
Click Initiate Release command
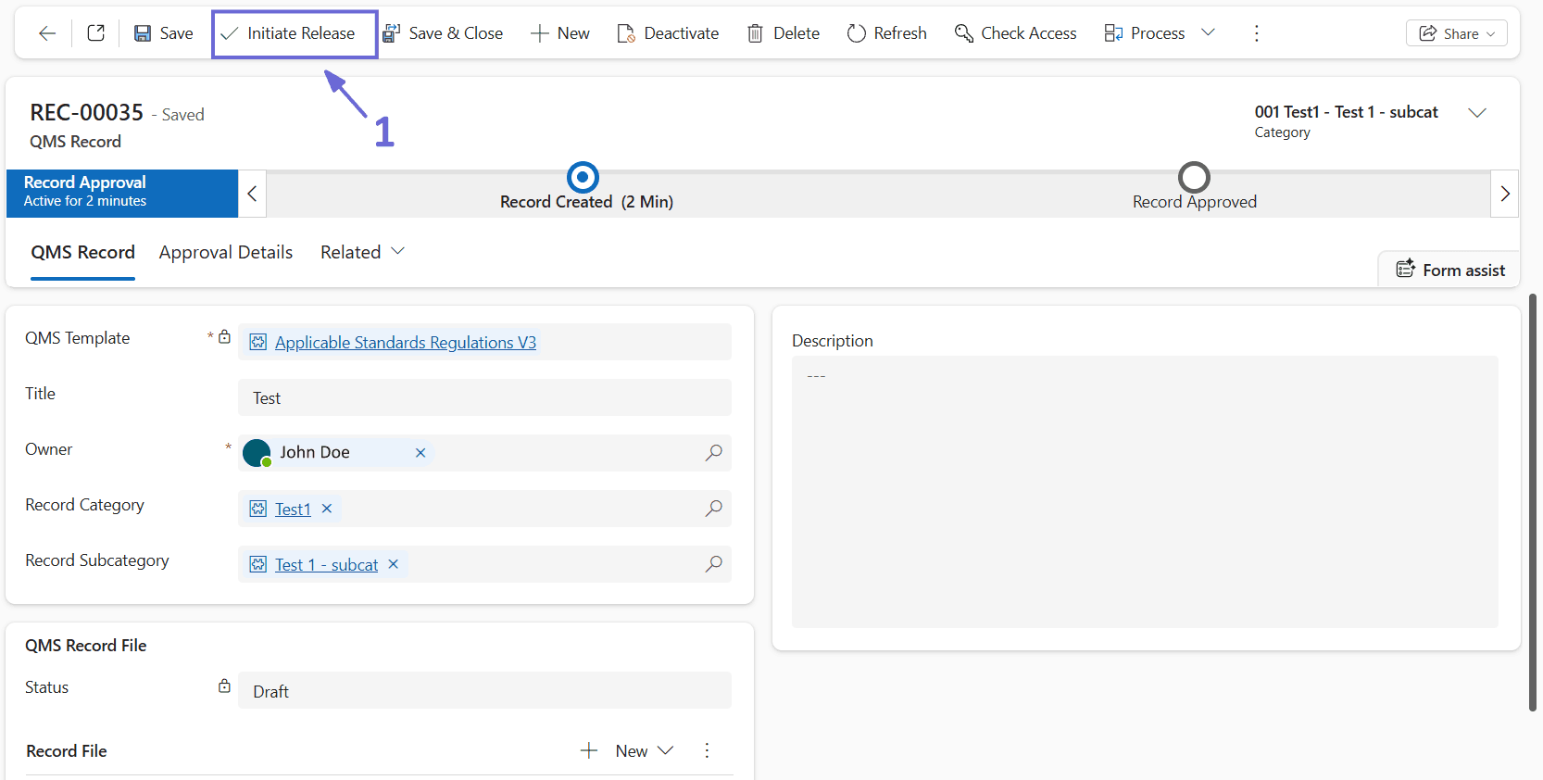[295, 33]
